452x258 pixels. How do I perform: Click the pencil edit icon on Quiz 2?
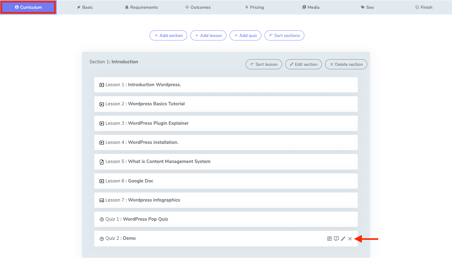coord(343,239)
